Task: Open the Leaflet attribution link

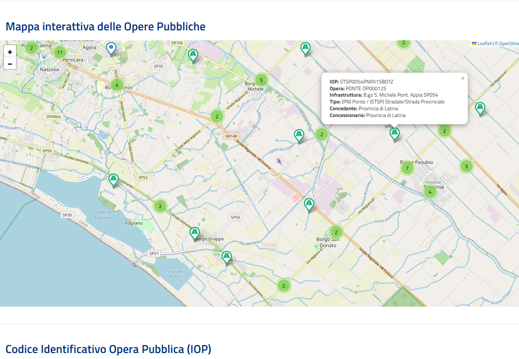Action: point(481,44)
